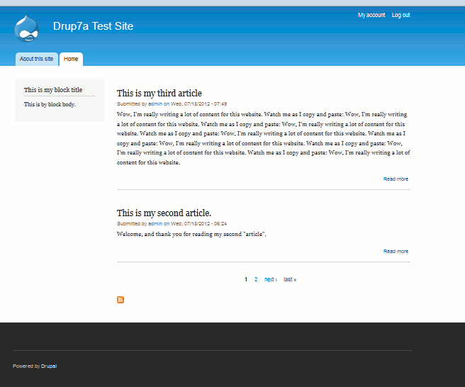Click the next › pager link
The width and height of the screenshot is (465, 387).
[x=270, y=279]
